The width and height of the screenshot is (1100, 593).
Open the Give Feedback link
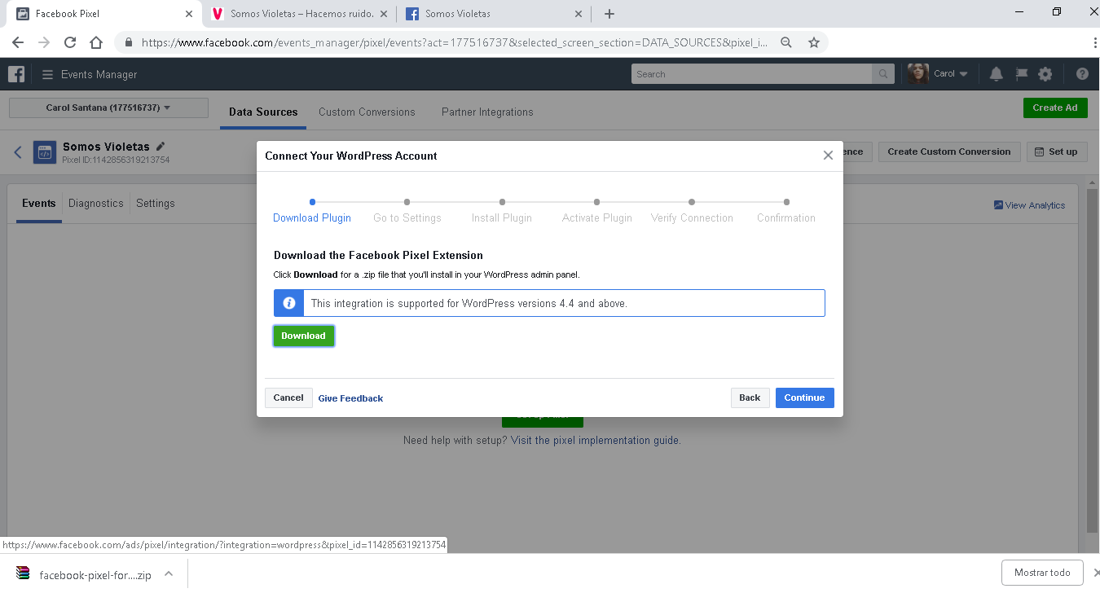click(x=350, y=398)
